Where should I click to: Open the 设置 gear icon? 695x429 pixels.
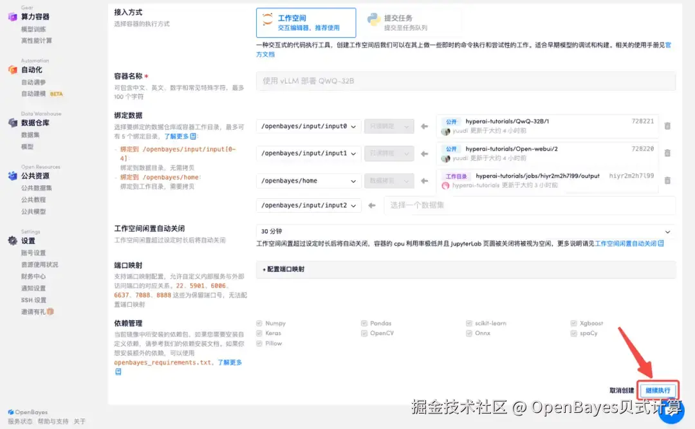(12, 241)
